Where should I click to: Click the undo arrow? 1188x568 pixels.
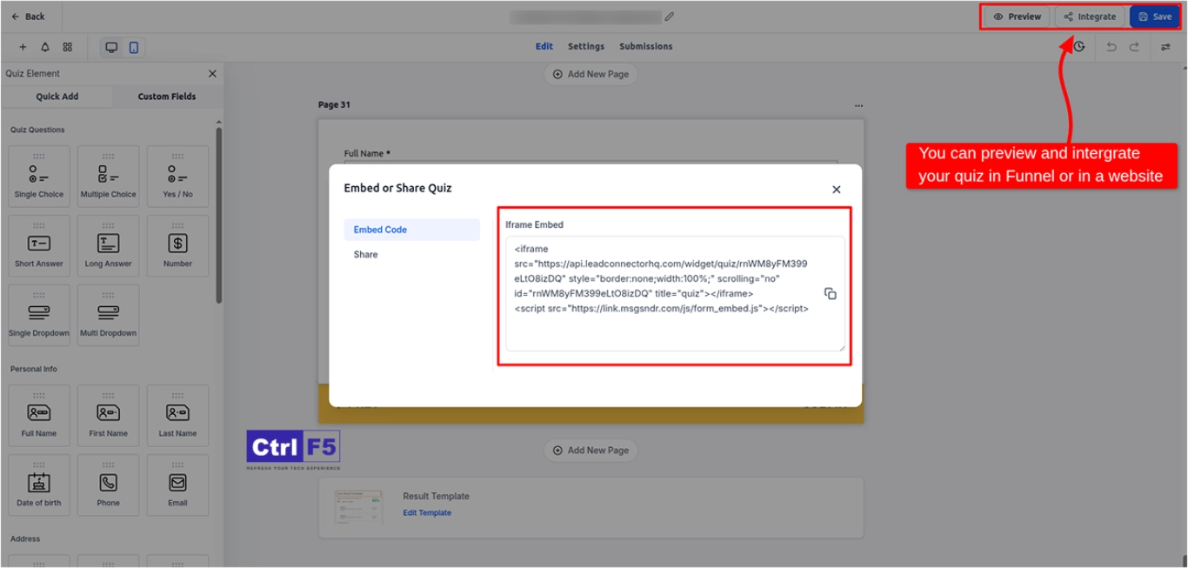coord(1111,47)
